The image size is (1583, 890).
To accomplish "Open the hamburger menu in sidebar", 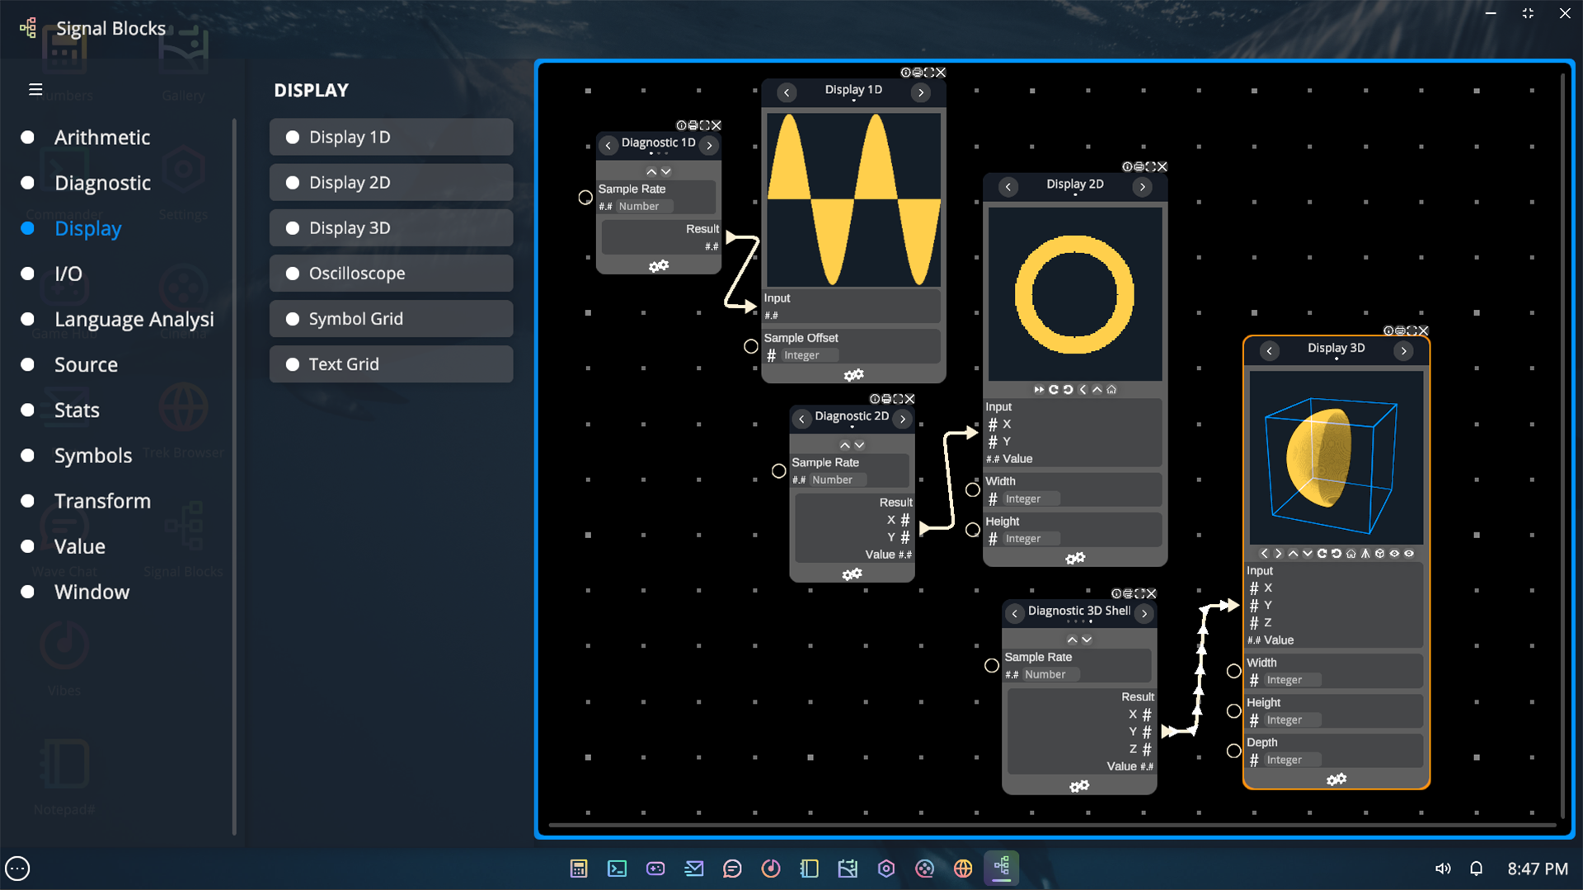I will [x=35, y=89].
